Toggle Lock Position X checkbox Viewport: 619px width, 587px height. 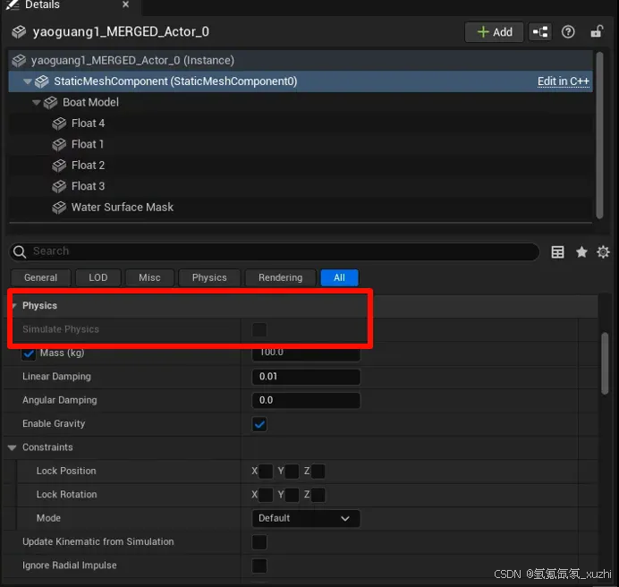pyautogui.click(x=266, y=472)
